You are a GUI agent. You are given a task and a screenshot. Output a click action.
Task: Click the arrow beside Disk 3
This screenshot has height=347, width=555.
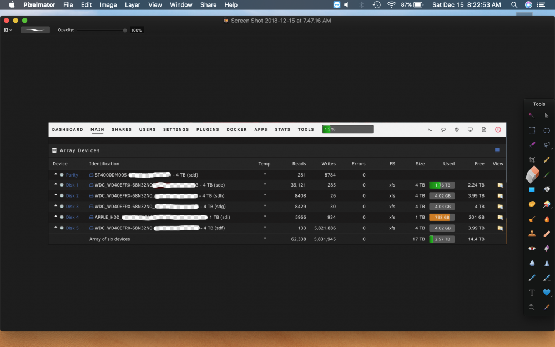point(56,206)
